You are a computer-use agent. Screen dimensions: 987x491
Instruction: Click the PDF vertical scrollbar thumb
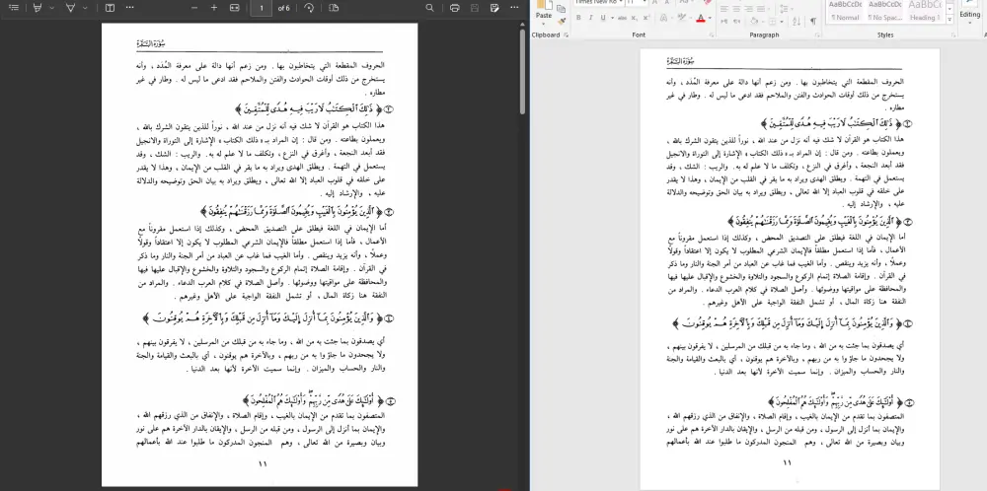pos(522,70)
